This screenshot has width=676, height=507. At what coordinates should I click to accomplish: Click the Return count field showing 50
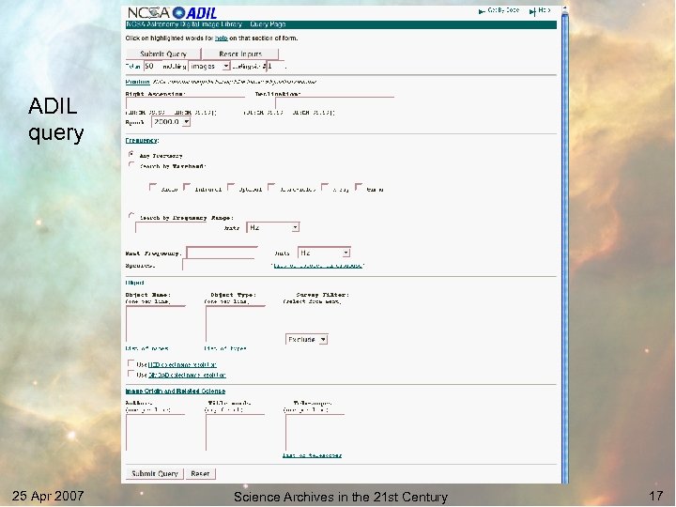(x=152, y=66)
